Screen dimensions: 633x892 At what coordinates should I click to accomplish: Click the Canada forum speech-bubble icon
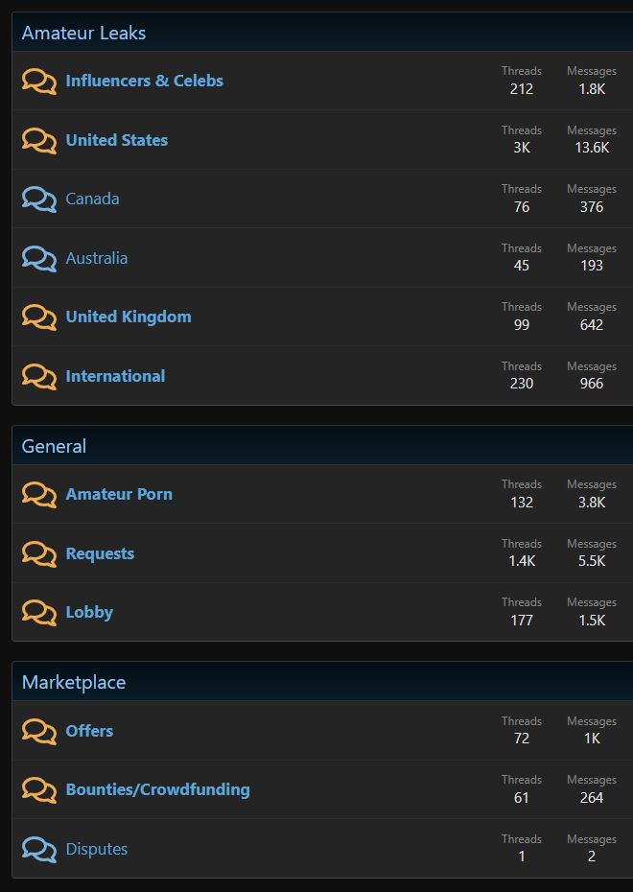click(x=39, y=200)
